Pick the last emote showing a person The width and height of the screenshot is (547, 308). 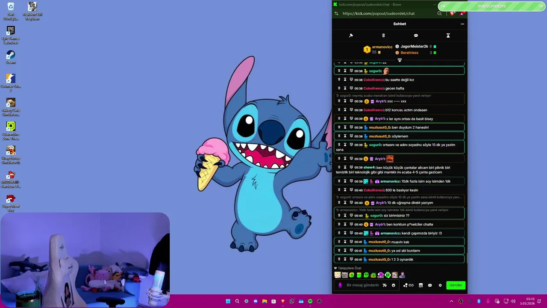[402, 275]
